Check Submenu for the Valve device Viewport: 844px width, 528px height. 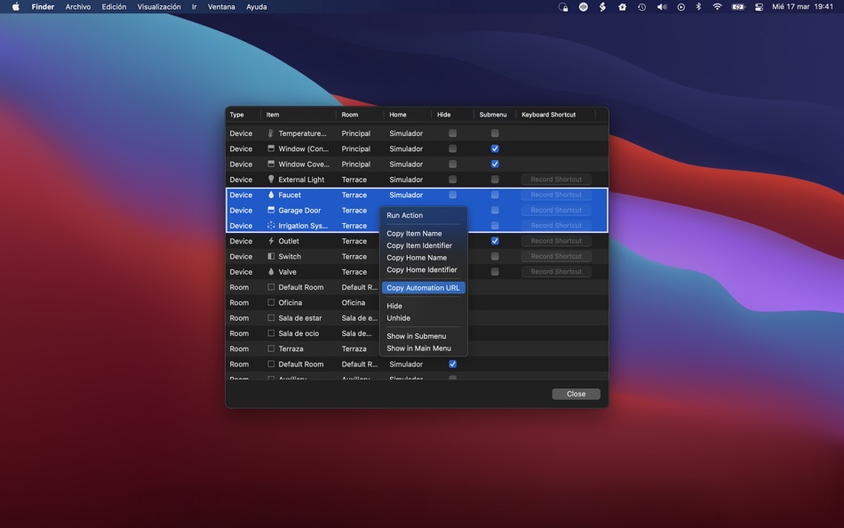tap(495, 271)
